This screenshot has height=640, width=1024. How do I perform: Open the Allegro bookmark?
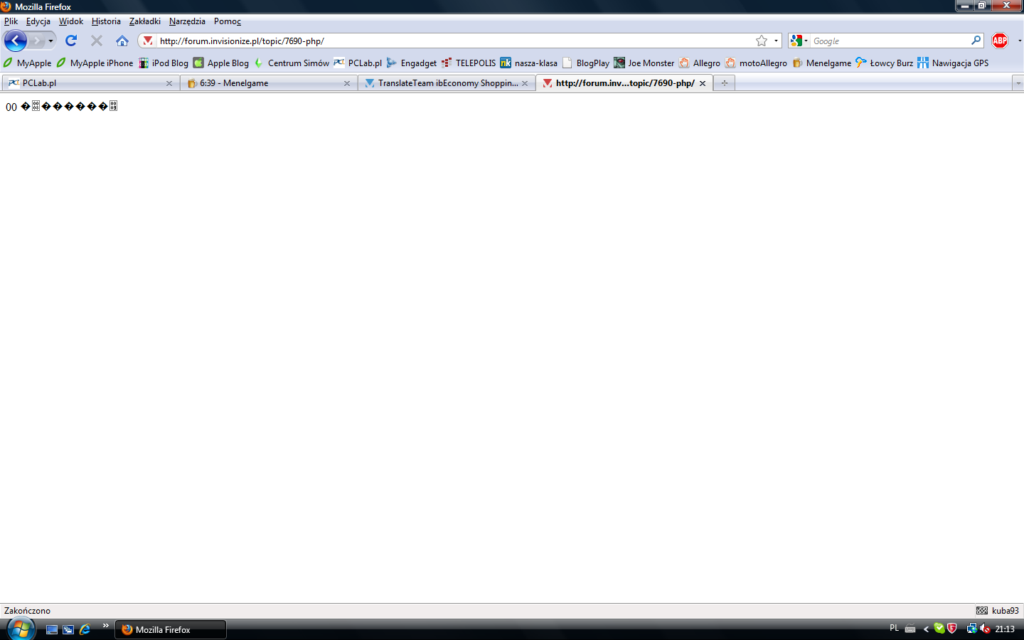pyautogui.click(x=699, y=63)
